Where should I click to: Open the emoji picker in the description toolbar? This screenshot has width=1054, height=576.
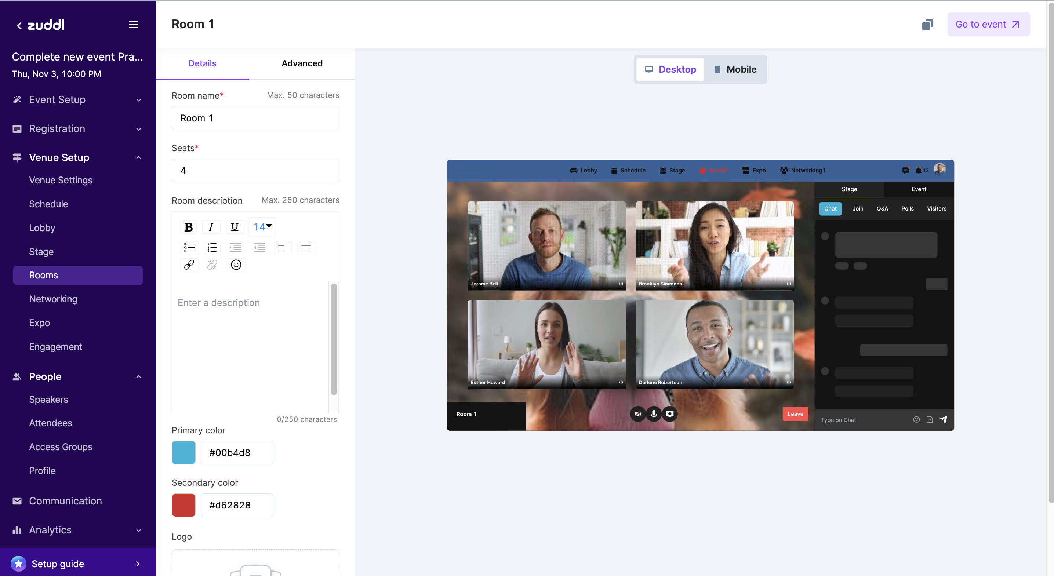pyautogui.click(x=236, y=265)
